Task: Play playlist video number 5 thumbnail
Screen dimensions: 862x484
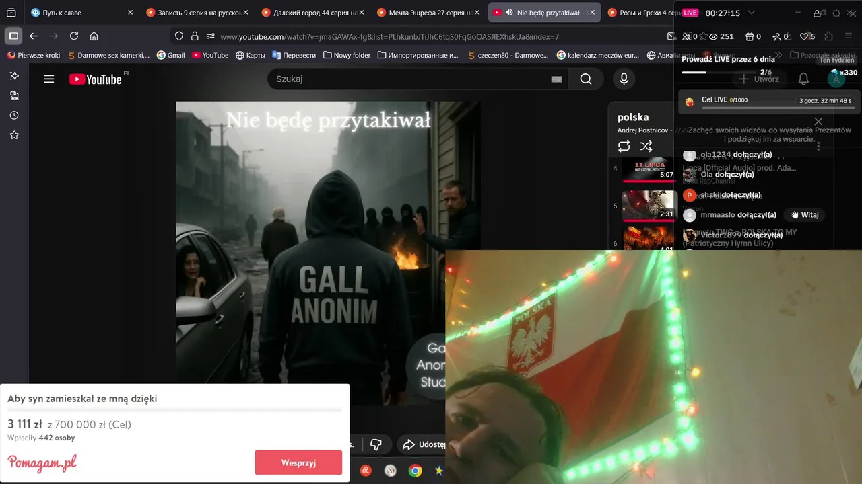Action: tap(648, 206)
